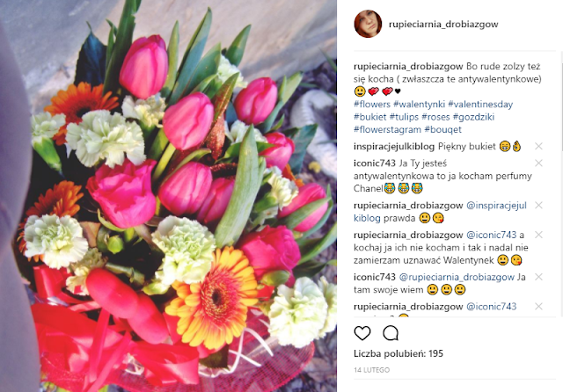Image resolution: width=563 pixels, height=392 pixels.
Task: Open inspiracjejulkiblog commenter profile
Action: (394, 146)
